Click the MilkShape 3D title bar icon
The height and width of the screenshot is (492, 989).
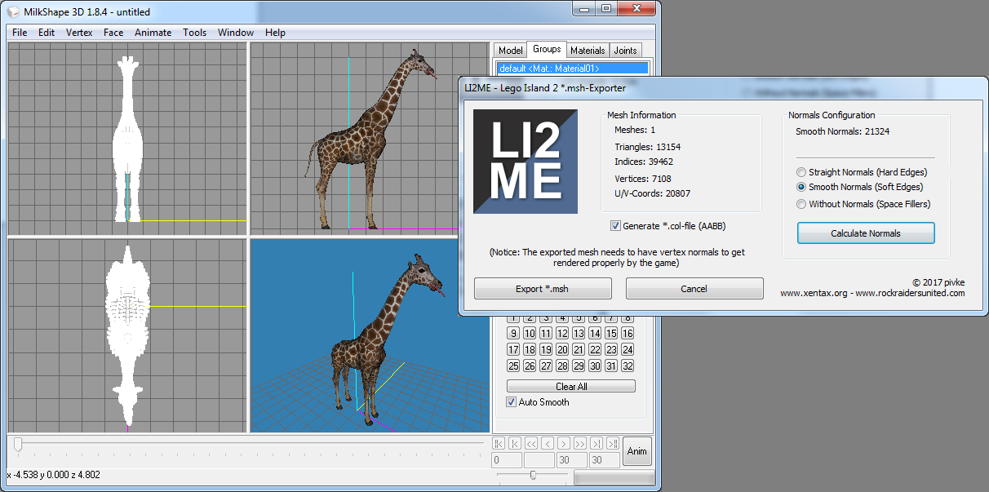tap(13, 12)
